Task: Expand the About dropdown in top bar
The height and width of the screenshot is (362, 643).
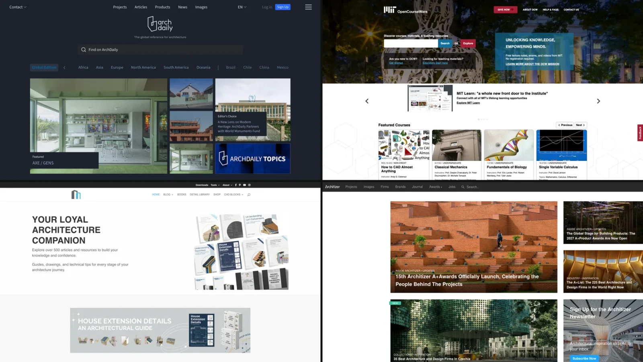Action: 227,185
